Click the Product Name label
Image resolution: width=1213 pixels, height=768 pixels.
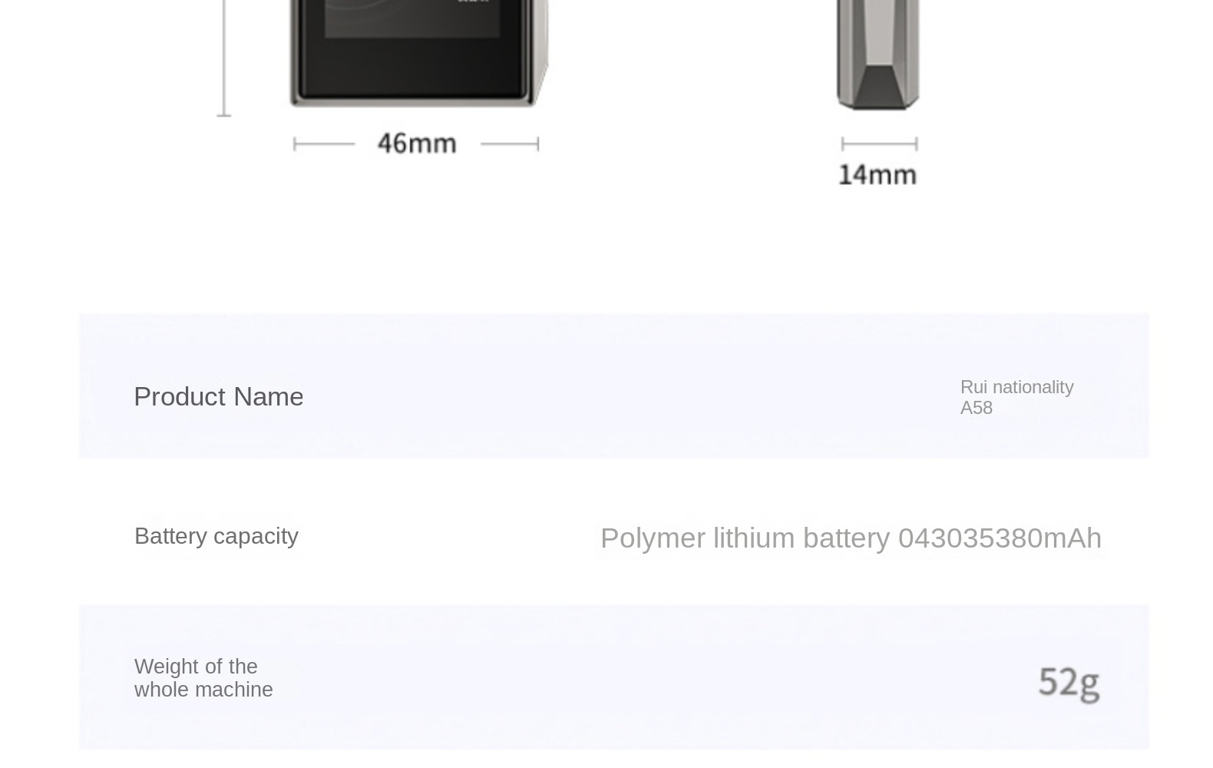[x=219, y=396]
